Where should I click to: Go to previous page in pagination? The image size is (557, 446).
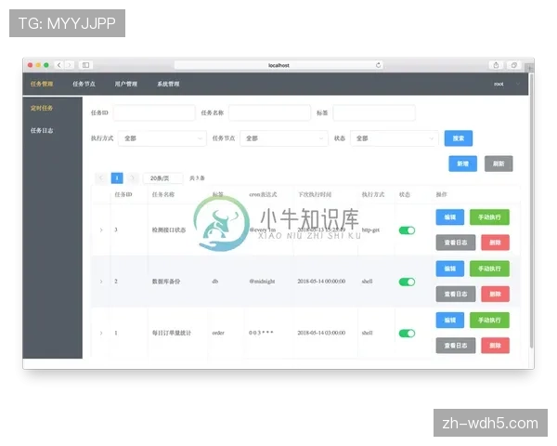(101, 177)
